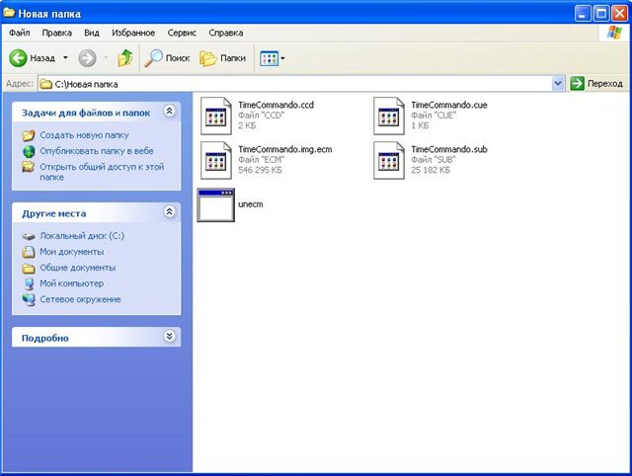Click the green Back arrow icon
Screen dimensions: 632x476
[x=18, y=58]
